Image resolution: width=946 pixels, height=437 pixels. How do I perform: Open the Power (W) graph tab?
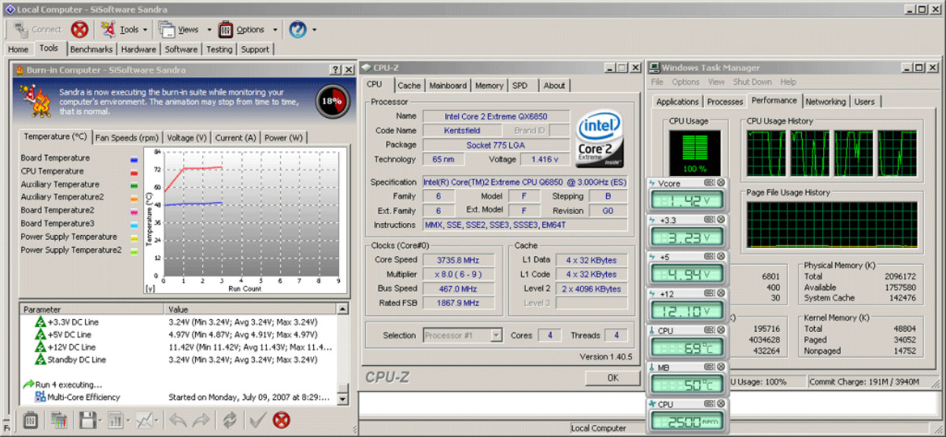(x=283, y=137)
